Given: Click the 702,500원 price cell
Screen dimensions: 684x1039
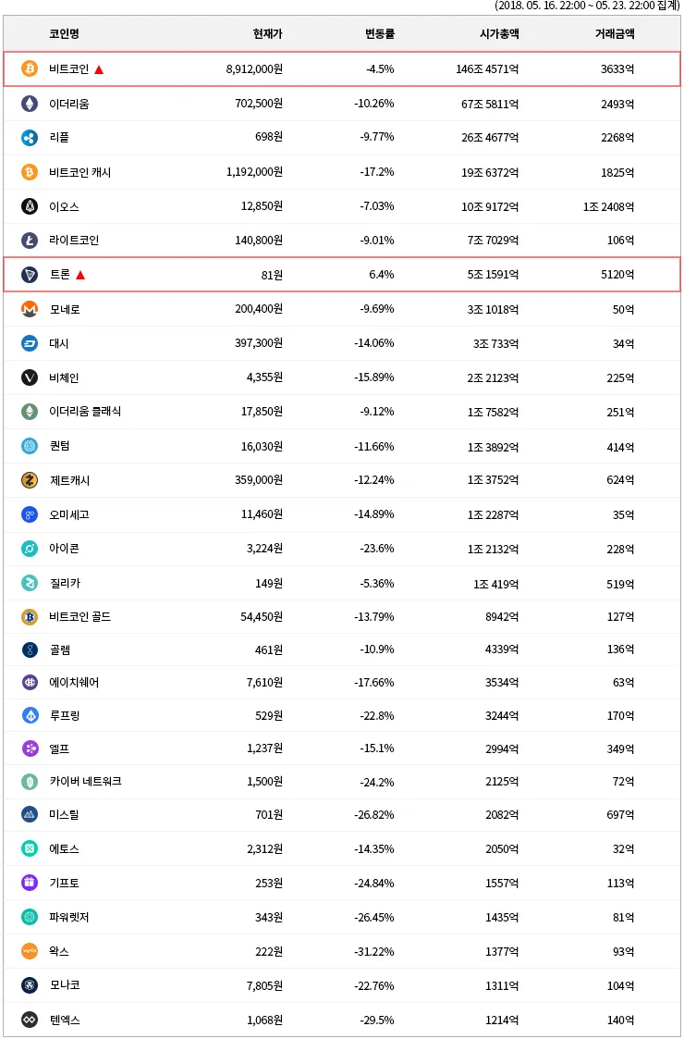Looking at the screenshot, I should (259, 104).
